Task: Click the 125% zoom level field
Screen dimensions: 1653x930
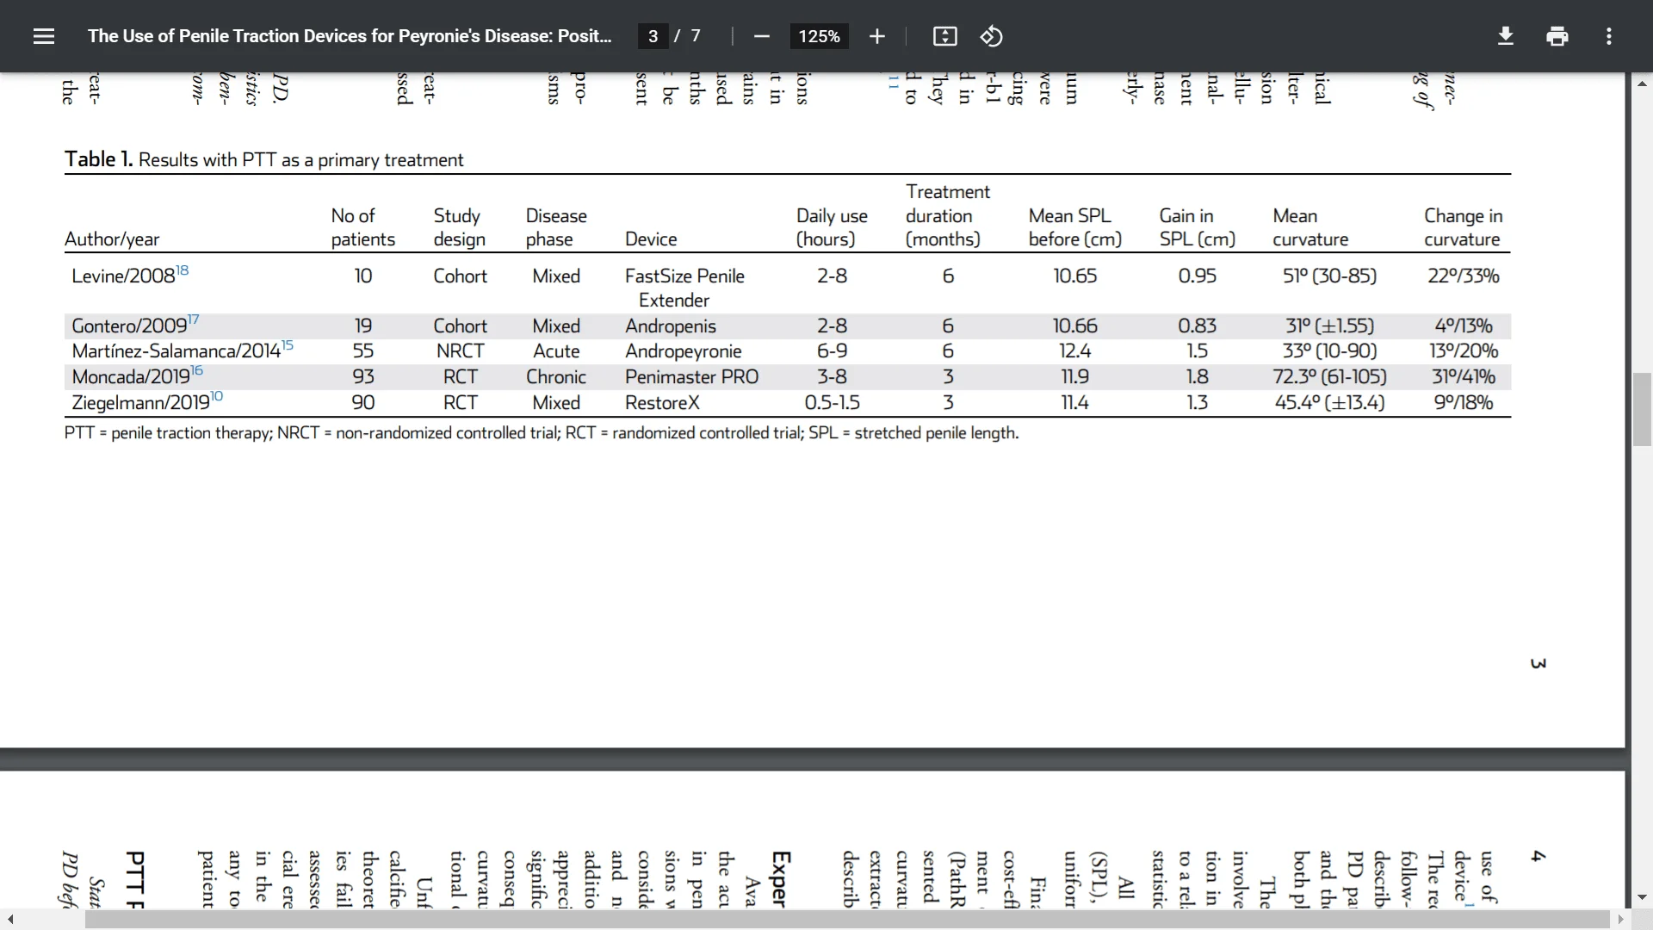Action: (819, 36)
